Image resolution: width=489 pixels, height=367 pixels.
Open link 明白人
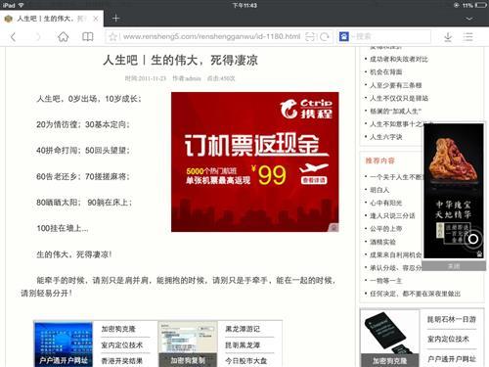pyautogui.click(x=379, y=190)
